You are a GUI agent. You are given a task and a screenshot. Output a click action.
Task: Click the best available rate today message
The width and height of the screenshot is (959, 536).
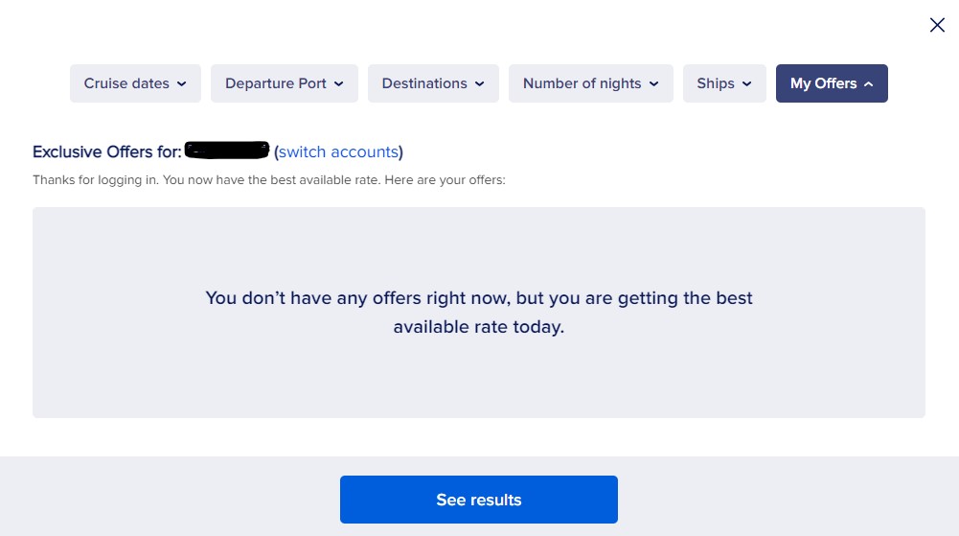(x=479, y=312)
